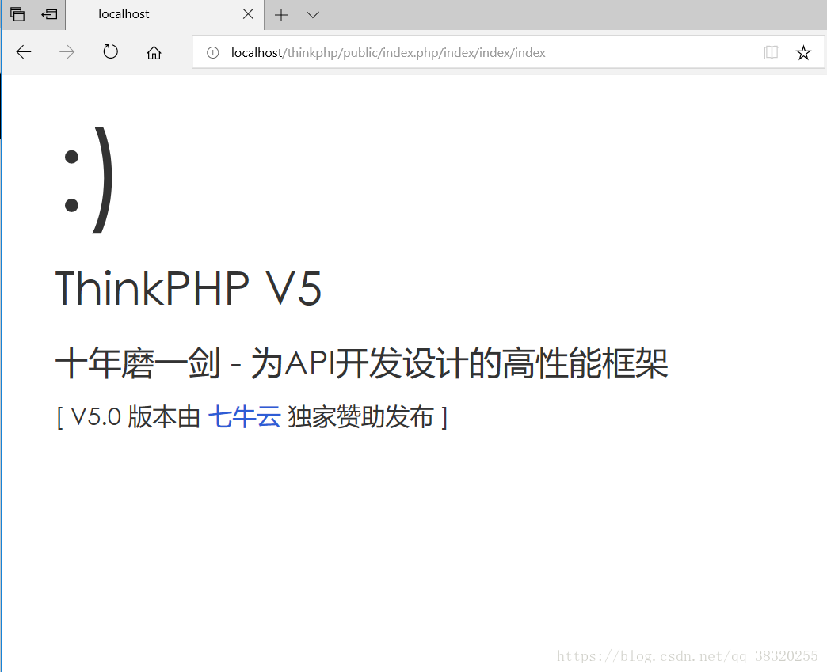Open the Home page button
The height and width of the screenshot is (672, 827).
click(154, 53)
